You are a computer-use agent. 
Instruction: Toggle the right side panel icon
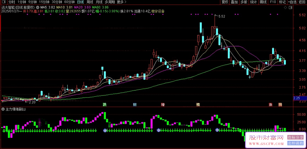[290, 8]
